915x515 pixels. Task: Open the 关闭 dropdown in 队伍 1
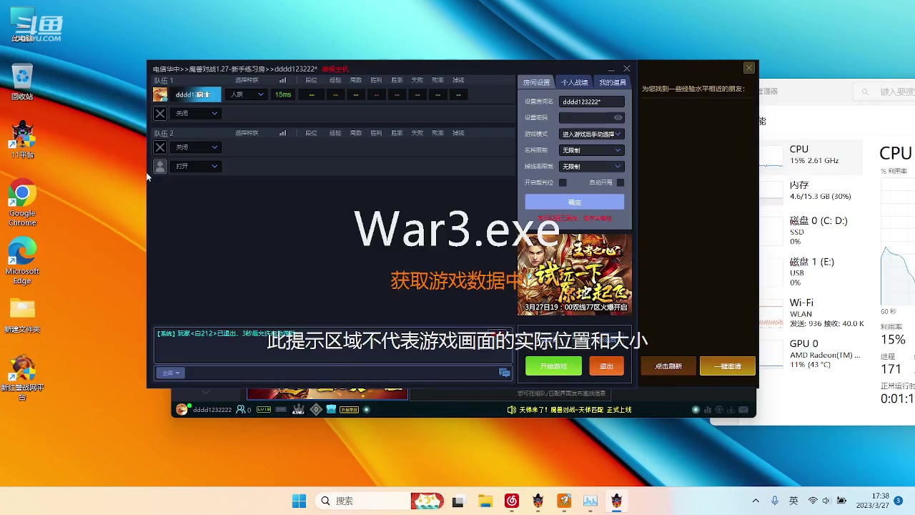[197, 113]
